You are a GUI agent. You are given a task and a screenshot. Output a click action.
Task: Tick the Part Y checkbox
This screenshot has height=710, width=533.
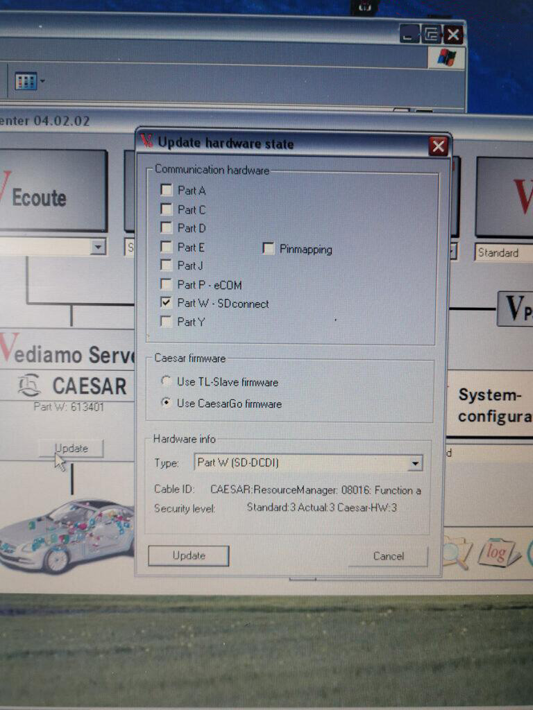(167, 322)
